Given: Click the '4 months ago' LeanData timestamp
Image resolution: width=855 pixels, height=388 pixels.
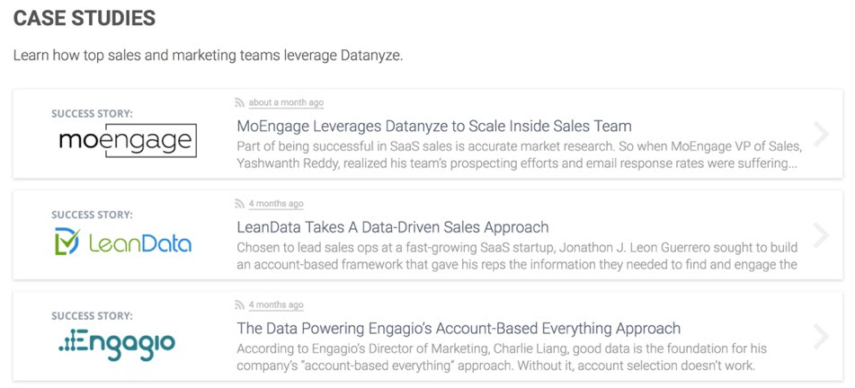Looking at the screenshot, I should coord(276,204).
